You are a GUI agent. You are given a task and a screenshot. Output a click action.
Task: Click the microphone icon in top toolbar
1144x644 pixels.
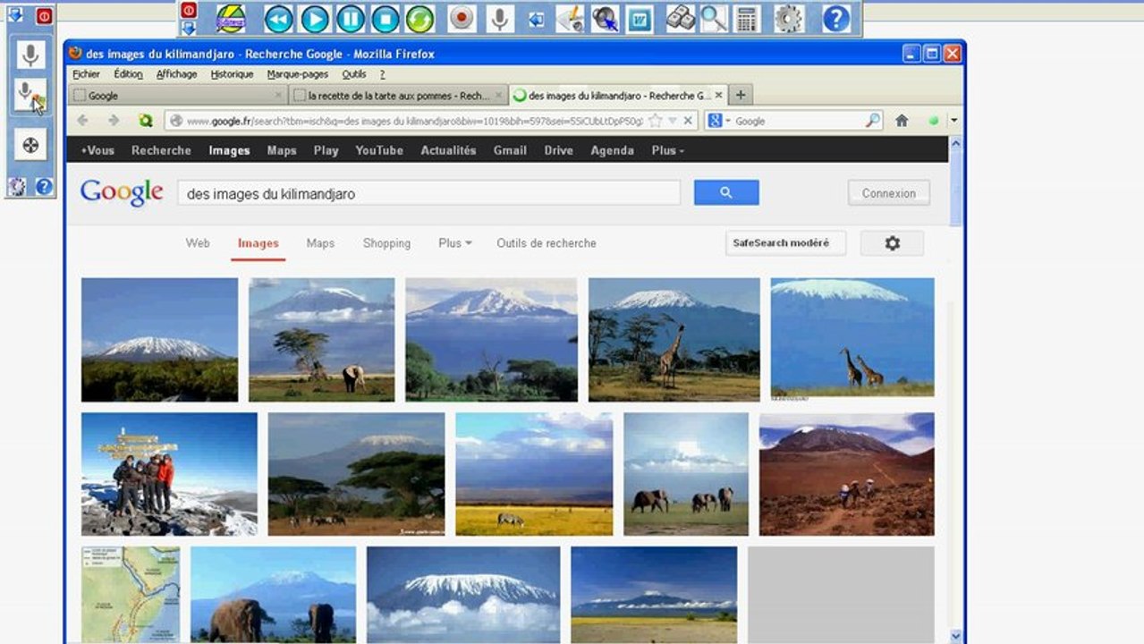point(501,18)
